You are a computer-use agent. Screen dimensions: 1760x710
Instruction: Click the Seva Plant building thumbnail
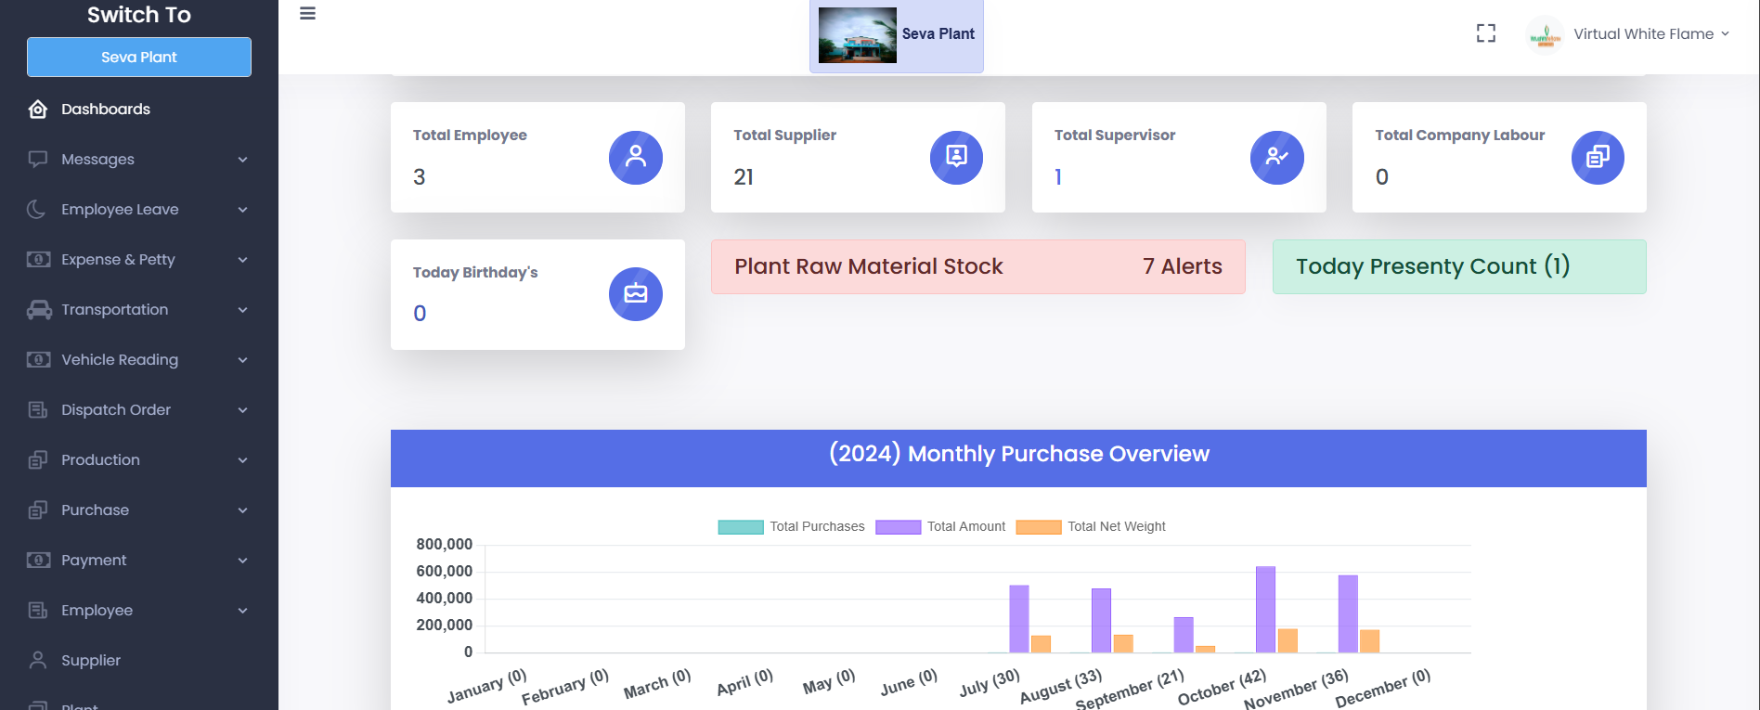pyautogui.click(x=857, y=35)
